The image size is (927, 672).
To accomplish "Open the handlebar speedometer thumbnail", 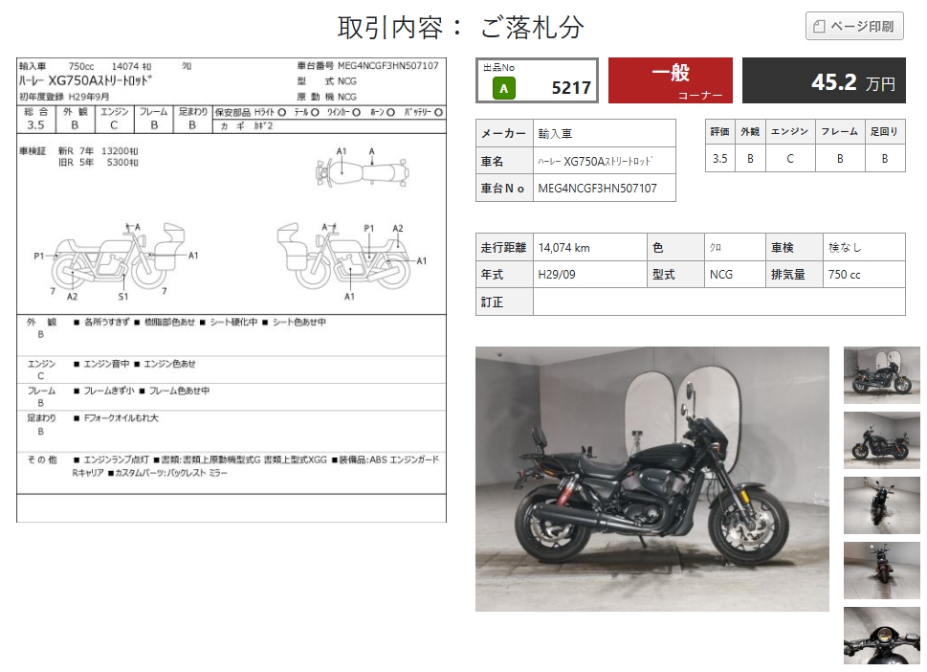I will tap(881, 635).
